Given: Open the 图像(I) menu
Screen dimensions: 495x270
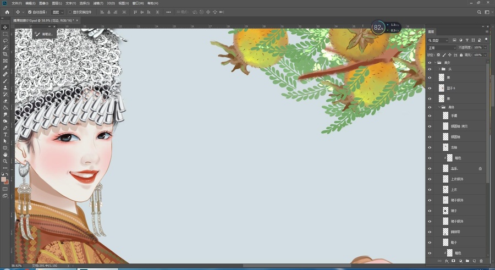Looking at the screenshot, I should click(43, 3).
